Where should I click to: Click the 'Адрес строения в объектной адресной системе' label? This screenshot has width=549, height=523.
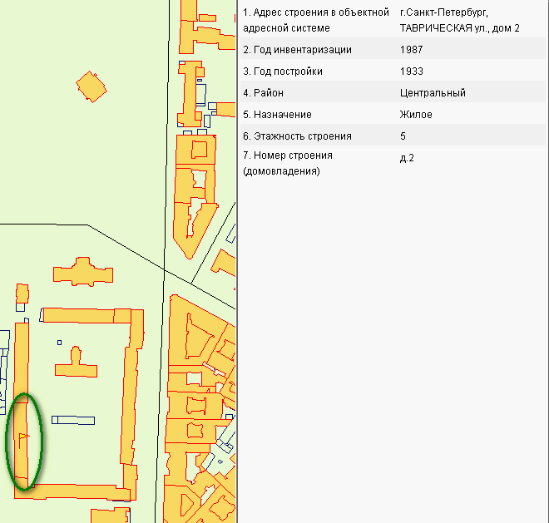[x=316, y=20]
